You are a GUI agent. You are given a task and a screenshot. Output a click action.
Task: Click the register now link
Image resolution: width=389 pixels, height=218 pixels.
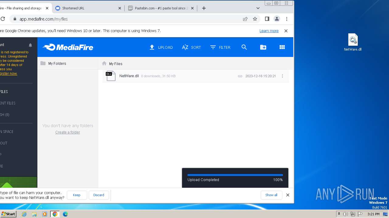coord(9,74)
